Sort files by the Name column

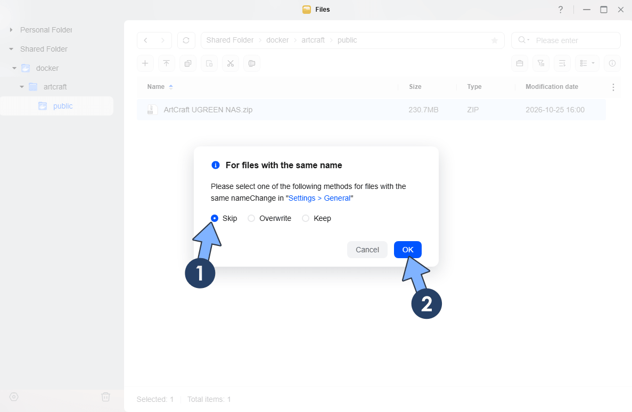tap(156, 87)
